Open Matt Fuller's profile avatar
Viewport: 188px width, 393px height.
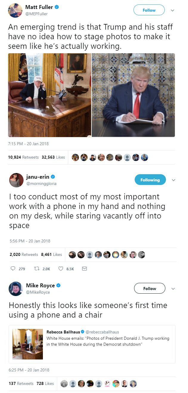pos(15,10)
